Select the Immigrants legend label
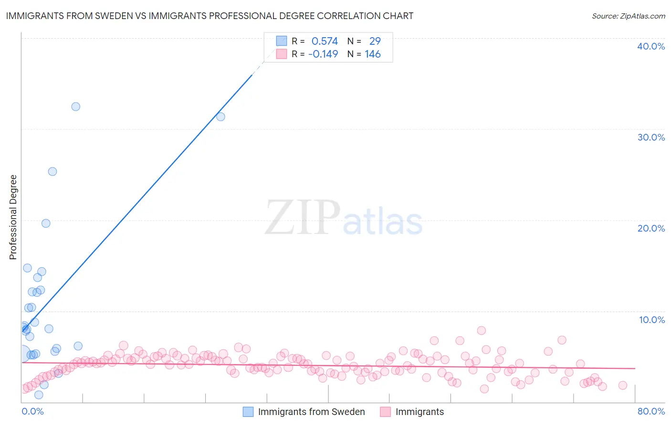Image resolution: width=671 pixels, height=425 pixels. pyautogui.click(x=419, y=412)
